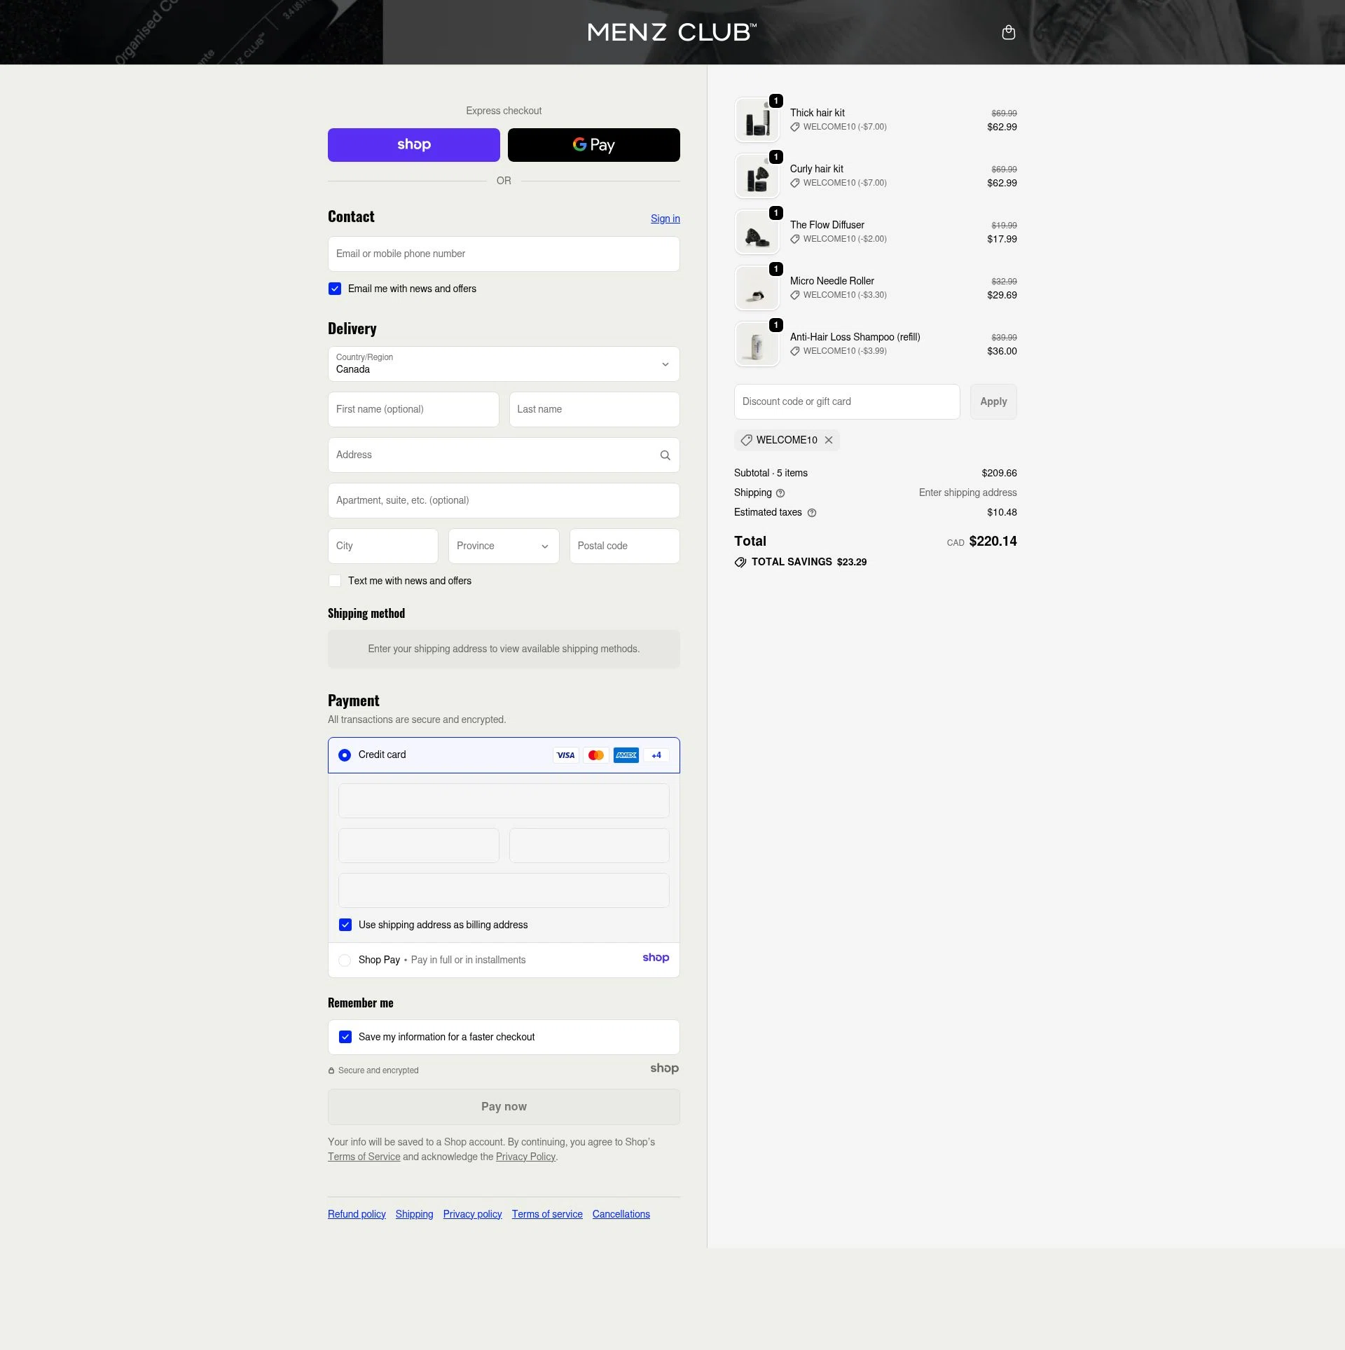Viewport: 1345px width, 1350px height.
Task: Uncheck Email me with news and offers
Action: tap(335, 289)
